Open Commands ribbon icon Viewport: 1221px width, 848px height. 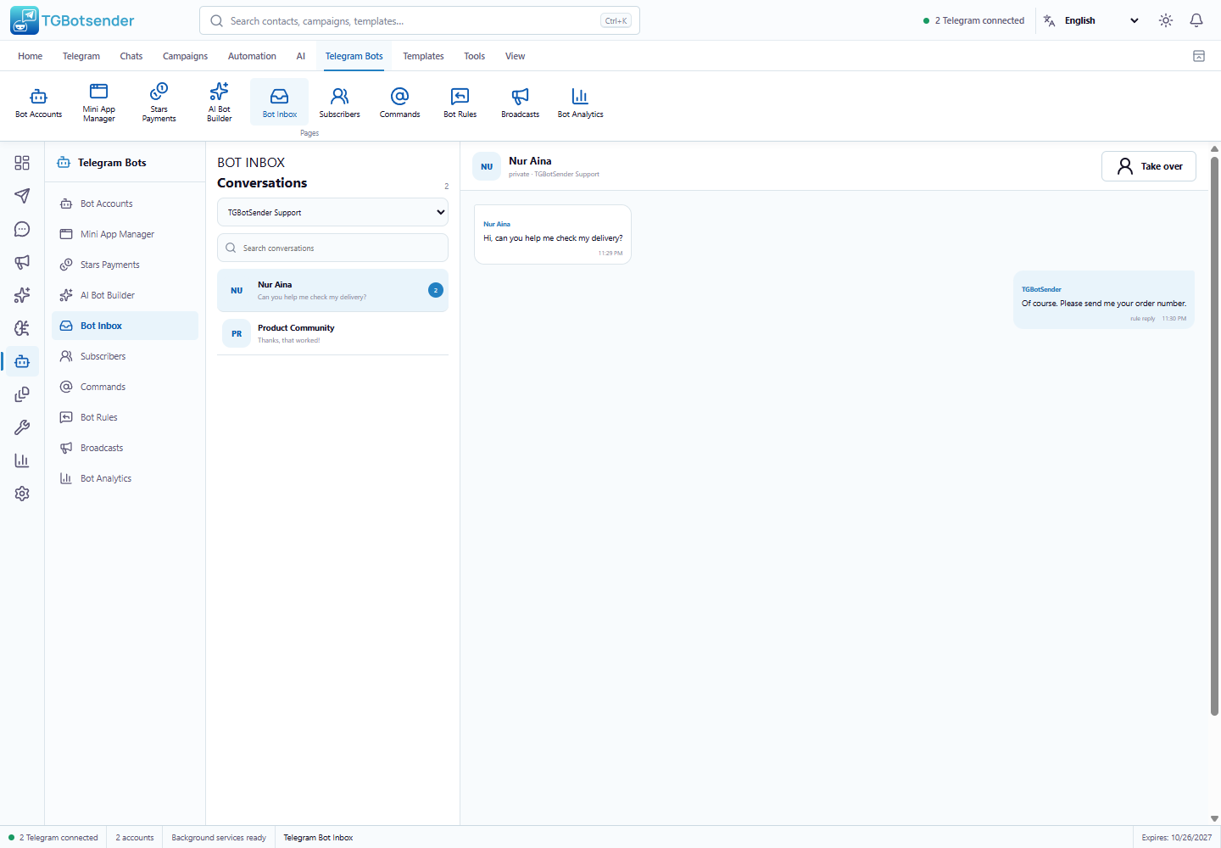point(399,102)
